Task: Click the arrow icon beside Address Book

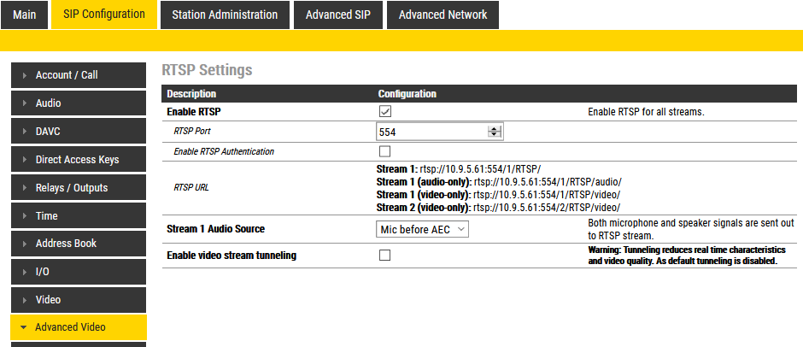Action: tap(24, 244)
